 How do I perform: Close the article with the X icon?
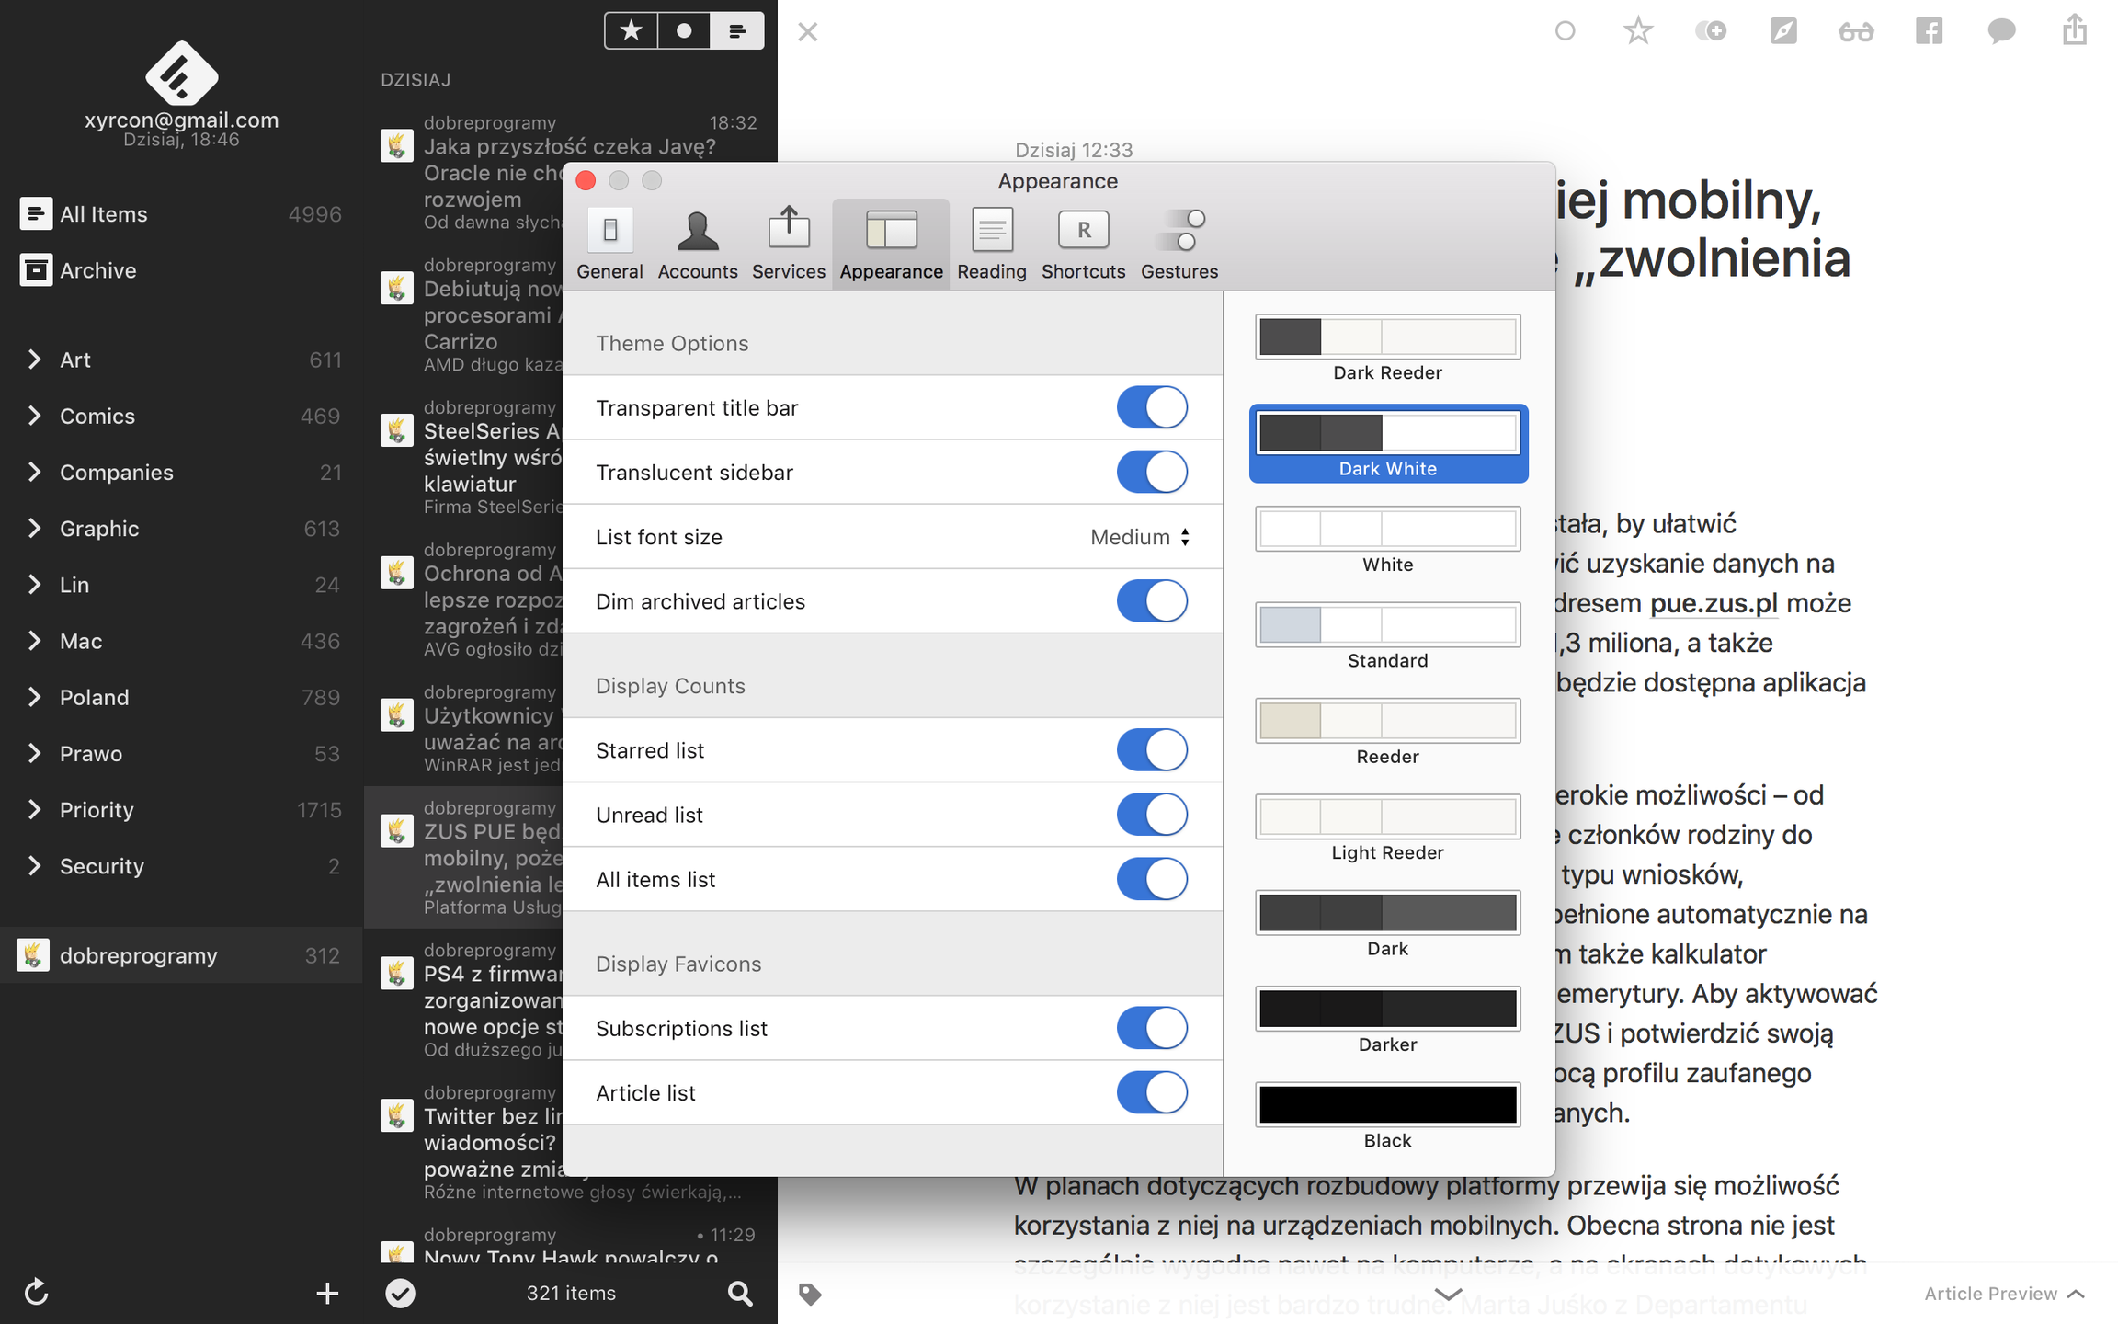click(808, 32)
